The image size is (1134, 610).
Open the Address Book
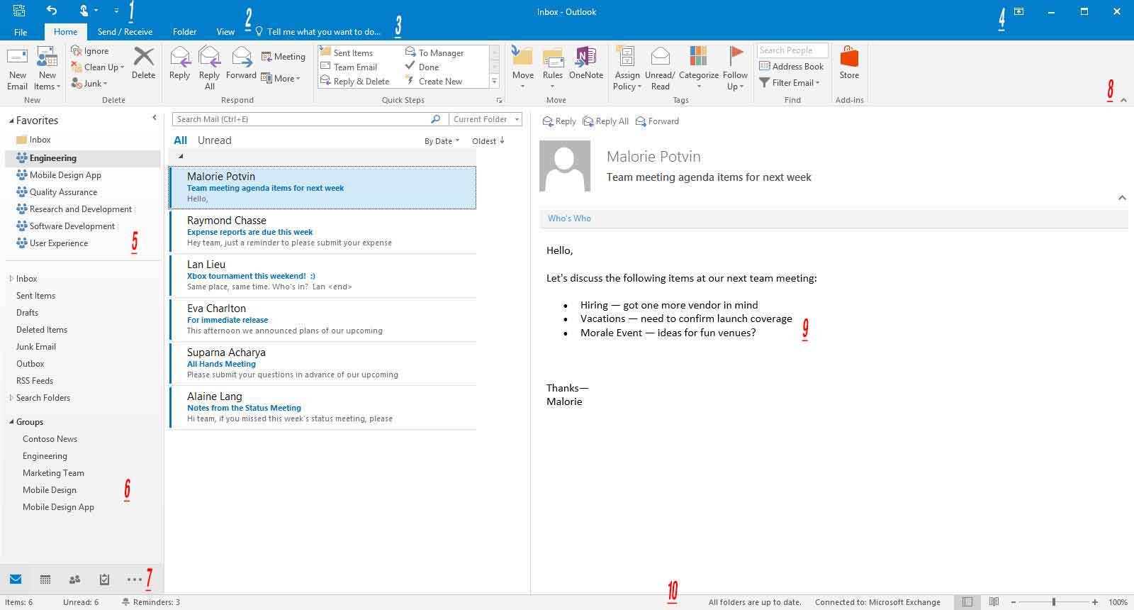point(792,67)
